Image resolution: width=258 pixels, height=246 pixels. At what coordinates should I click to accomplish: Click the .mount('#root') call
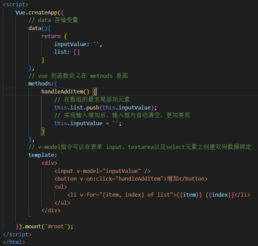pos(47,226)
